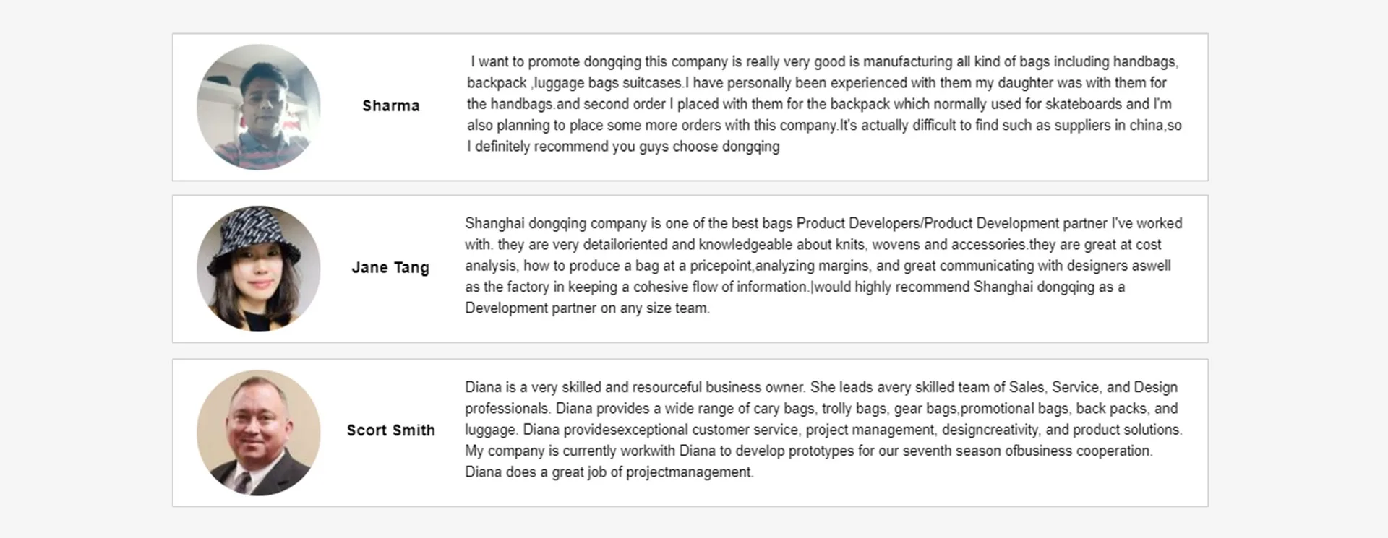Click Sharma's round profile photo
Screen dimensions: 1388x538
tap(258, 107)
